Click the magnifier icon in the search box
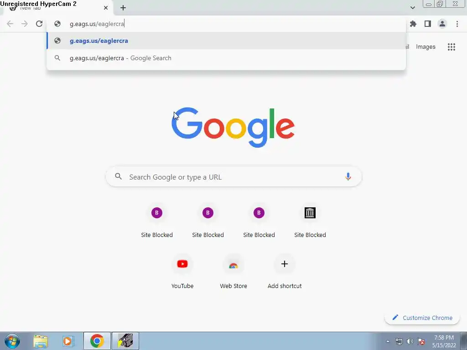This screenshot has height=350, width=467. tap(118, 176)
